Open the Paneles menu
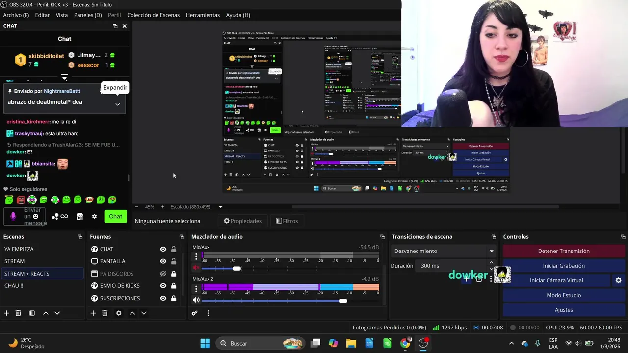Image resolution: width=628 pixels, height=353 pixels. (x=88, y=15)
